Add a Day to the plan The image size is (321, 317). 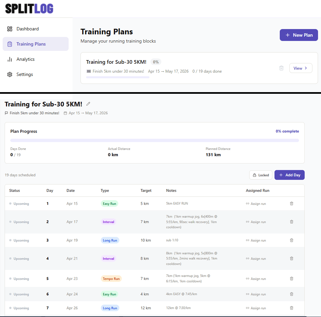tap(289, 175)
